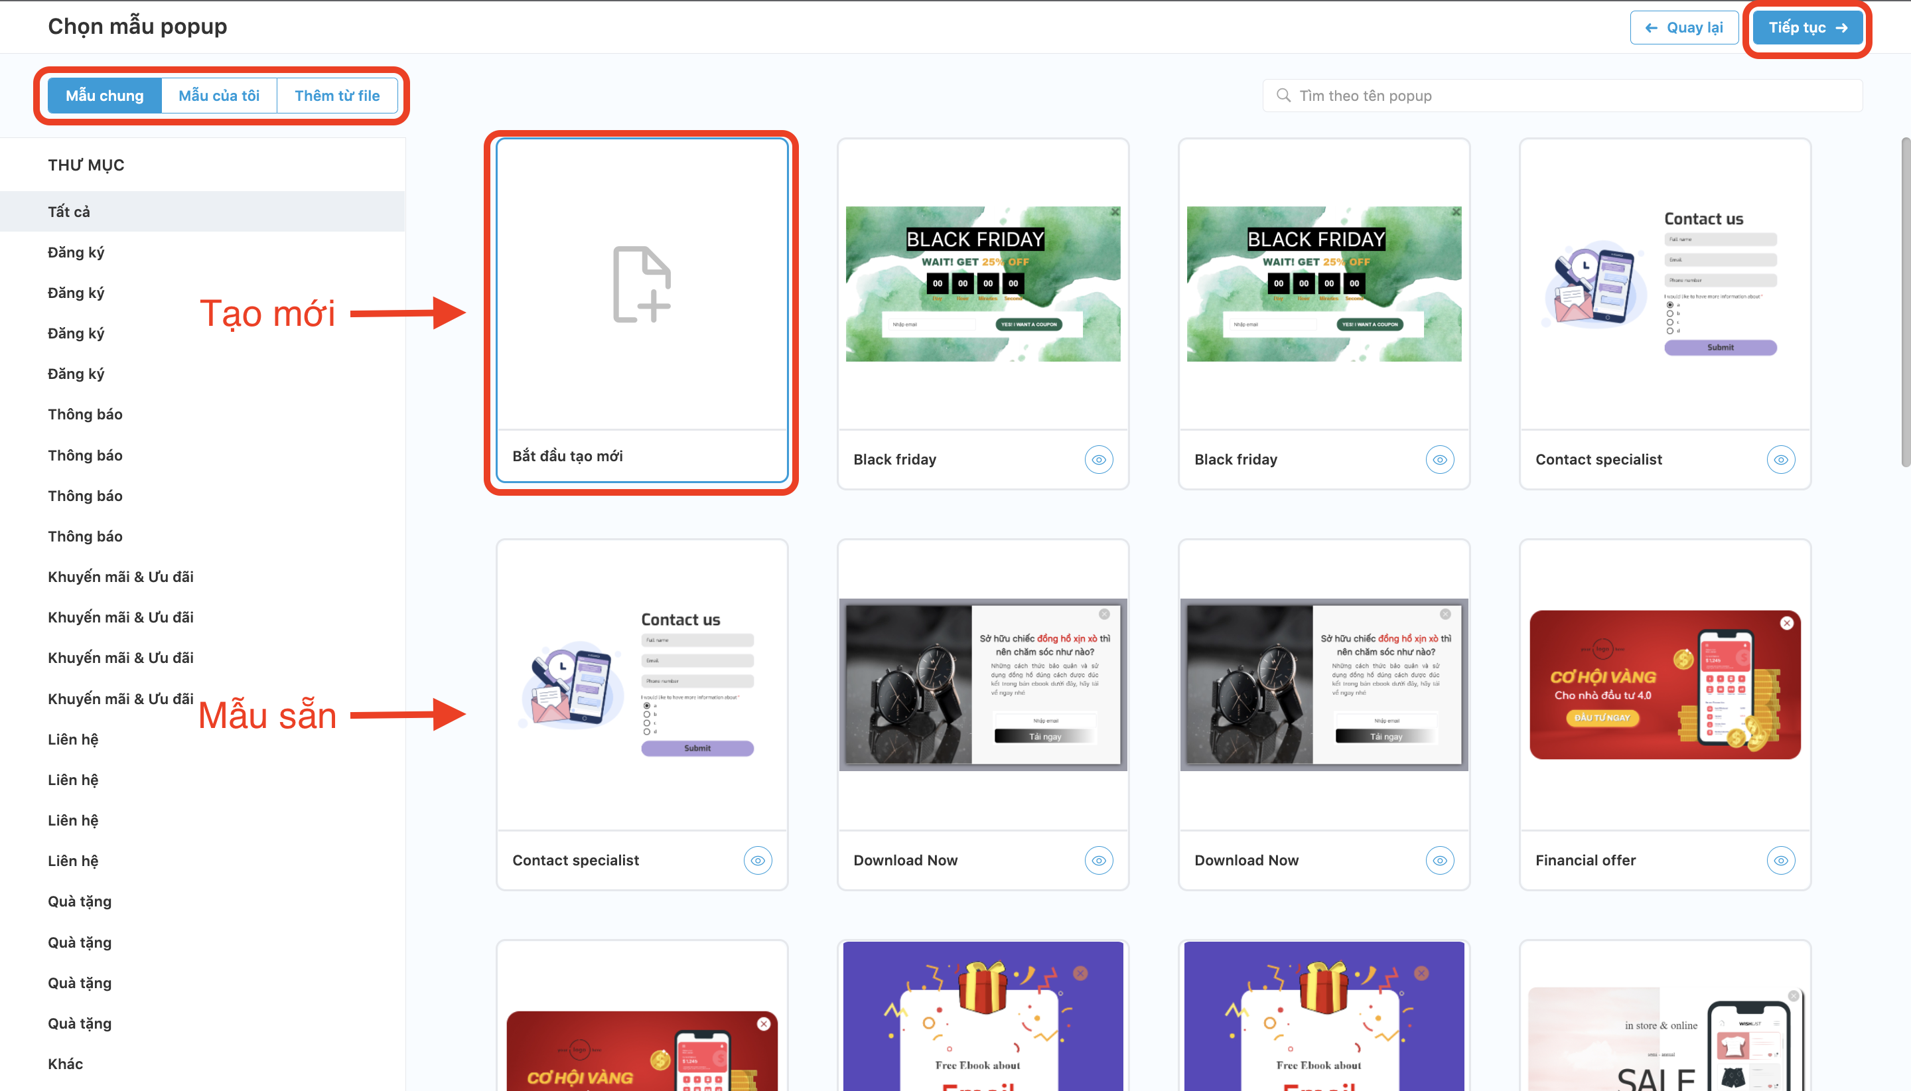Viewport: 1911px width, 1091px height.
Task: Click eye icon on Financial offer card
Action: 1780,860
